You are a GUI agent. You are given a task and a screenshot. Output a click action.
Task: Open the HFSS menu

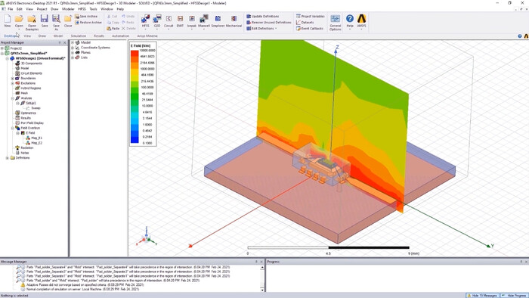[x=82, y=9]
